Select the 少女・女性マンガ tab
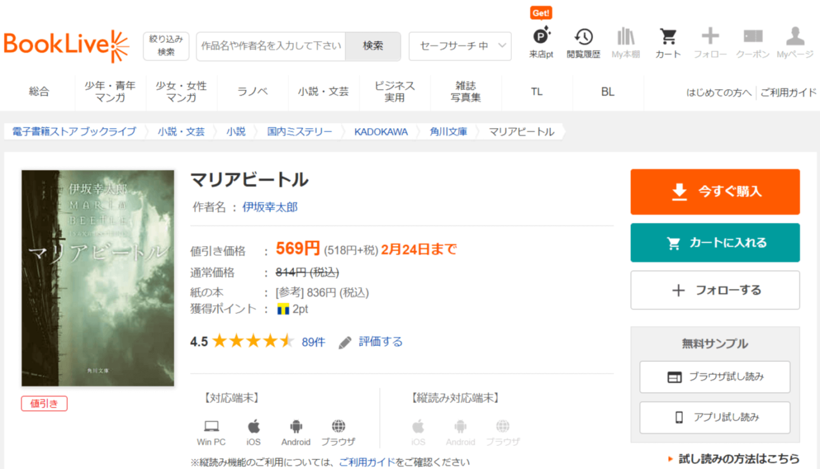Screen dimensions: 820x469 pos(181,92)
